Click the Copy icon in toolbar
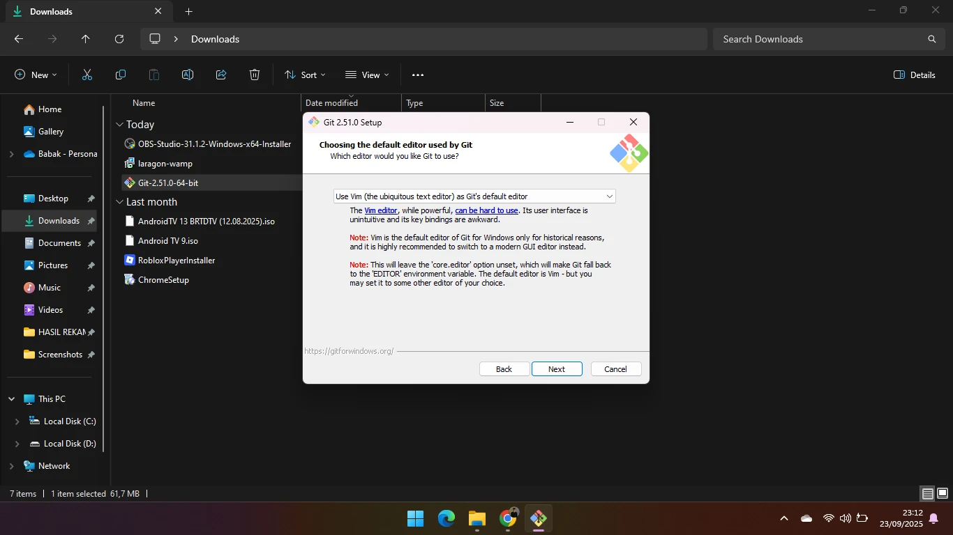This screenshot has height=535, width=953. tap(121, 75)
